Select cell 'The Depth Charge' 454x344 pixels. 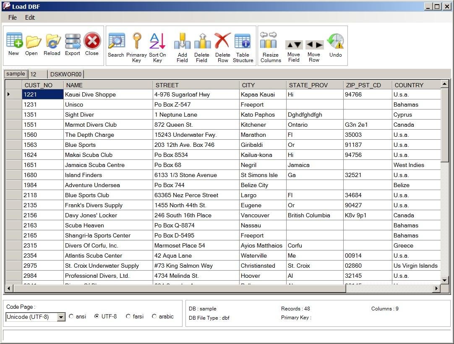coord(108,135)
